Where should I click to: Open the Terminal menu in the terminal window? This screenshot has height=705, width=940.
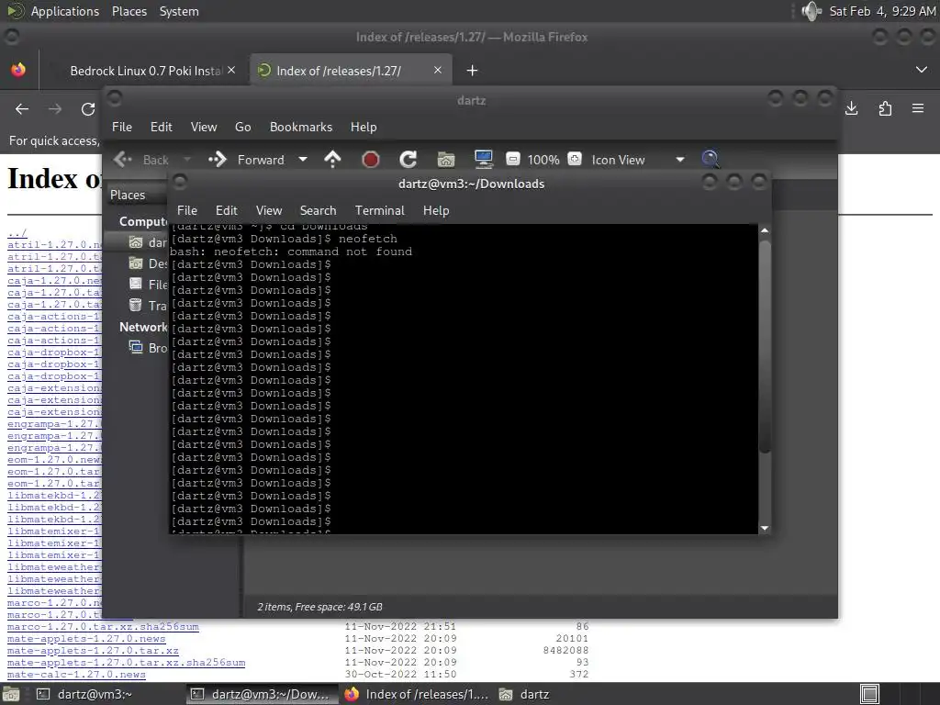point(379,210)
